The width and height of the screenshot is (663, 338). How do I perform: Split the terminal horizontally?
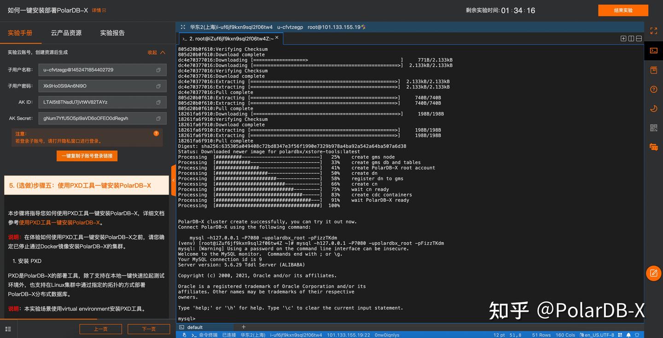point(639,39)
